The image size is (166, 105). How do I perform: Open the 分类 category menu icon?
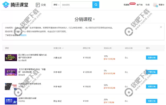click(x=38, y=5)
